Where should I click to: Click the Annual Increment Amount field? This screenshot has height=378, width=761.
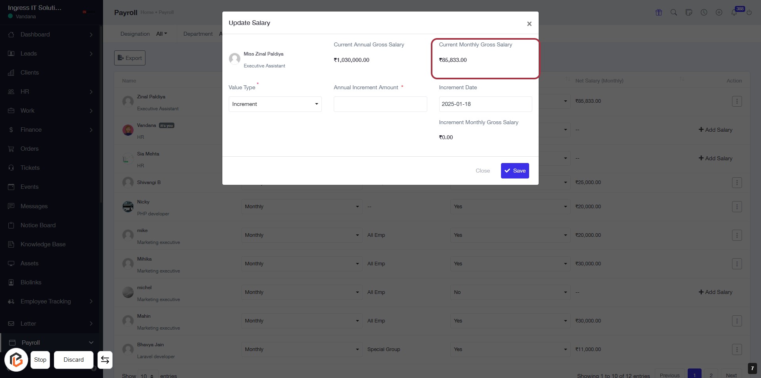[380, 104]
